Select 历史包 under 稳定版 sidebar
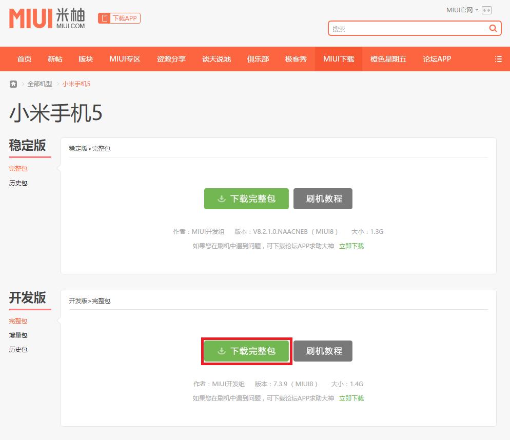This screenshot has height=440, width=510. click(18, 183)
